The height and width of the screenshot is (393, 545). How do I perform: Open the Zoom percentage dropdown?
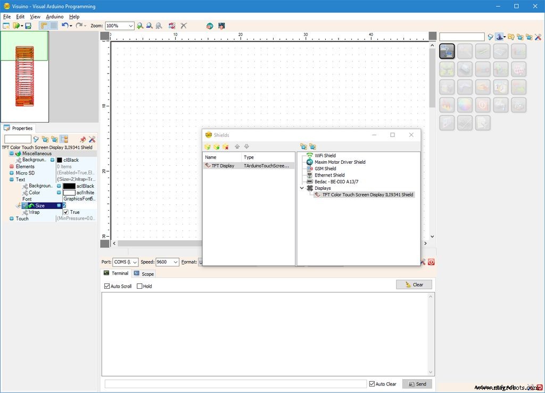(130, 26)
